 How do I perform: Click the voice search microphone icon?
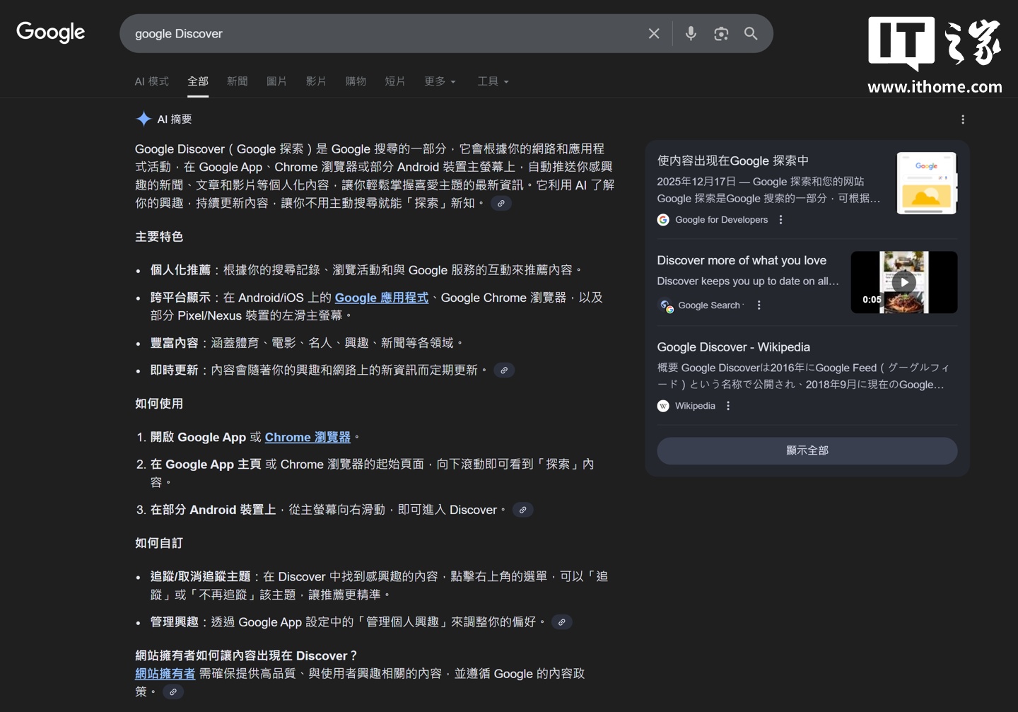tap(690, 33)
